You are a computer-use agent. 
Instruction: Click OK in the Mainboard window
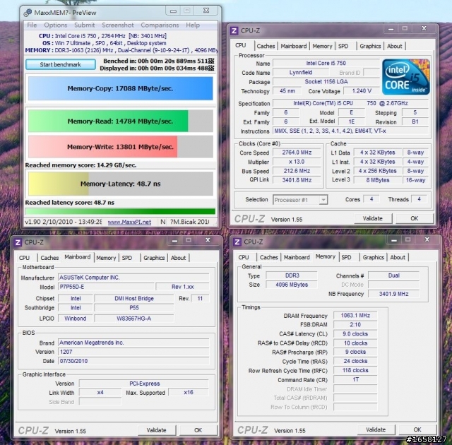[198, 430]
